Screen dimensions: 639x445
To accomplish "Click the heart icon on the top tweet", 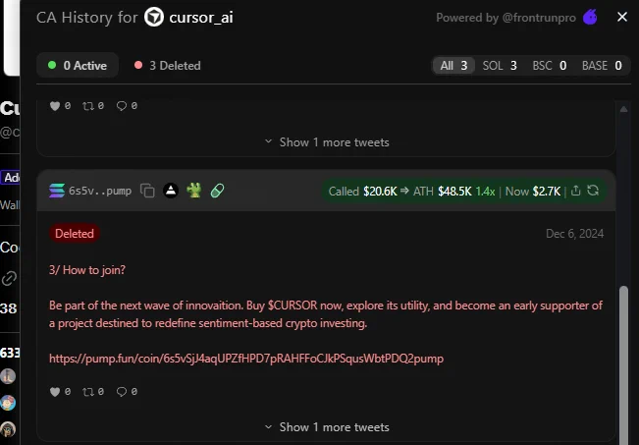I will click(55, 106).
